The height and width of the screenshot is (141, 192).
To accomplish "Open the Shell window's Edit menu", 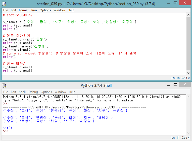I will (x=13, y=92).
